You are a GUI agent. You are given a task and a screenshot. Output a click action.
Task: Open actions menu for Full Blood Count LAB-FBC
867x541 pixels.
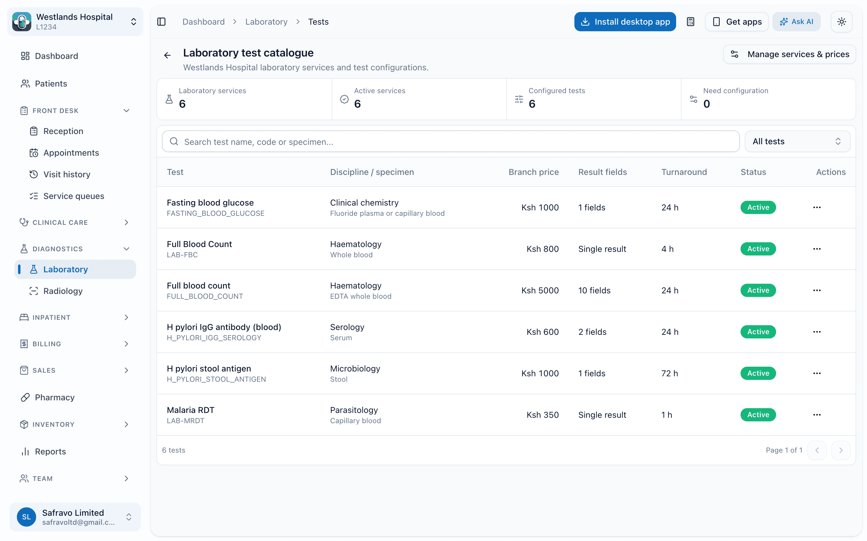817,249
